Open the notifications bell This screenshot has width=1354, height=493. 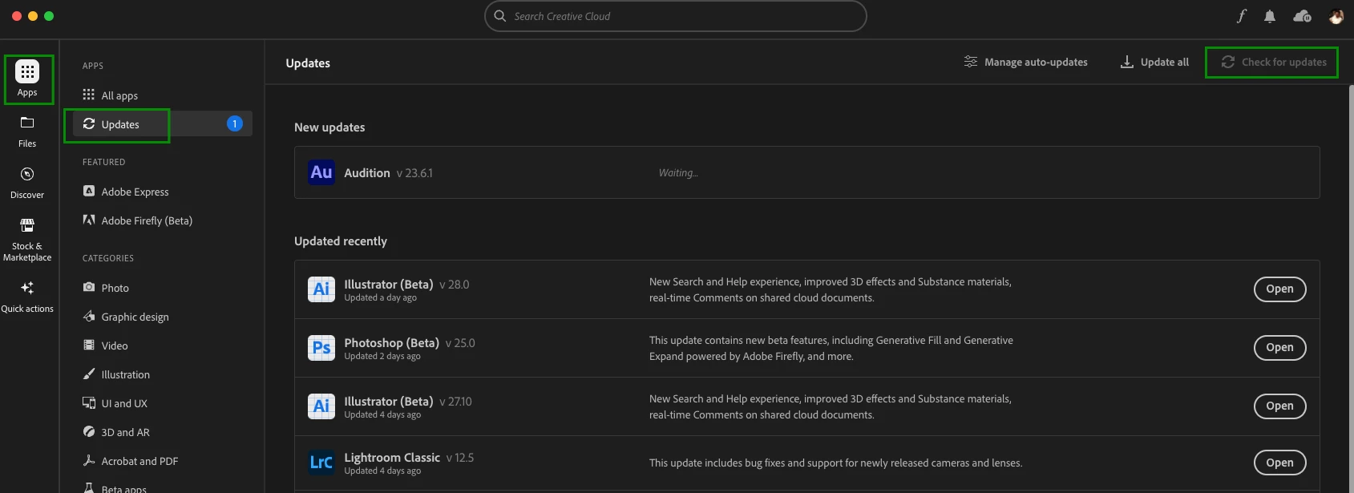(x=1270, y=16)
